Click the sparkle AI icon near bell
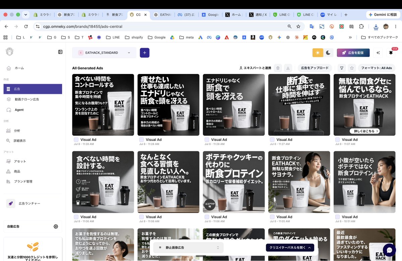Screen dimensions: 402x261 (x=378, y=53)
